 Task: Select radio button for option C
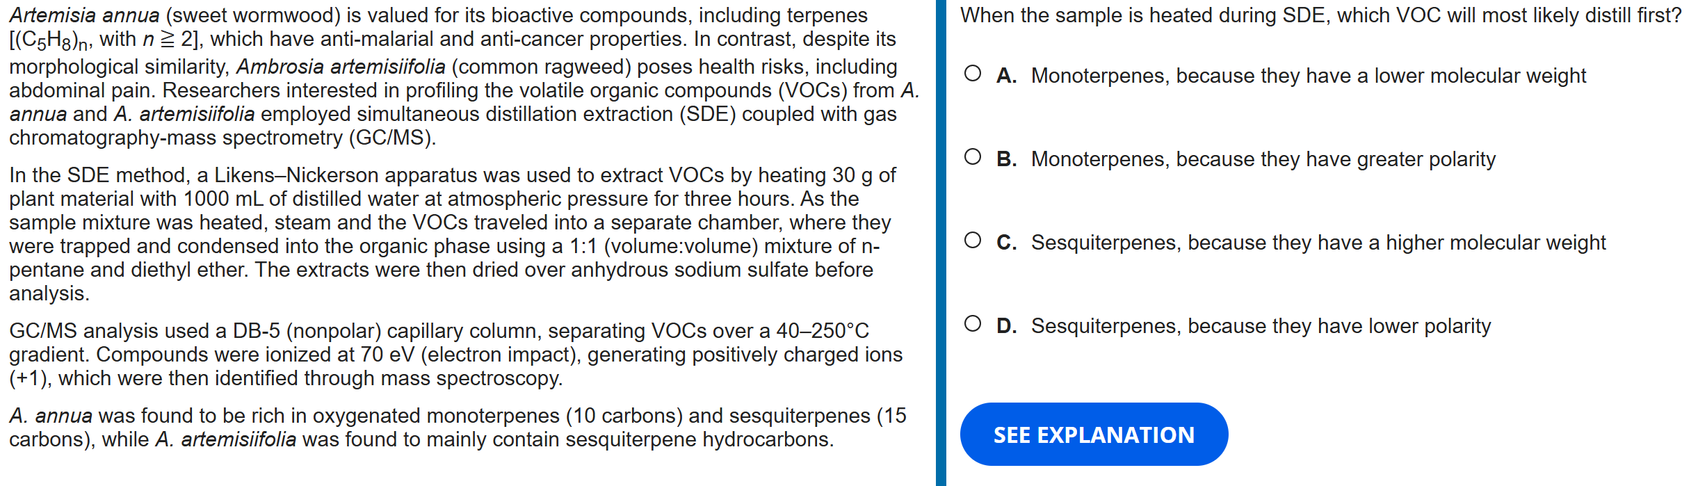click(973, 241)
